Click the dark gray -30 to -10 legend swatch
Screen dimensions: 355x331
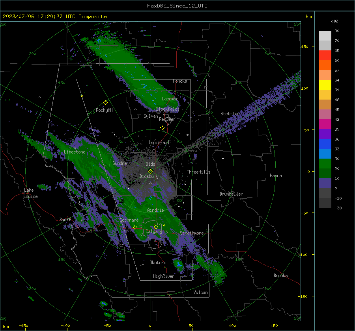[325, 203]
